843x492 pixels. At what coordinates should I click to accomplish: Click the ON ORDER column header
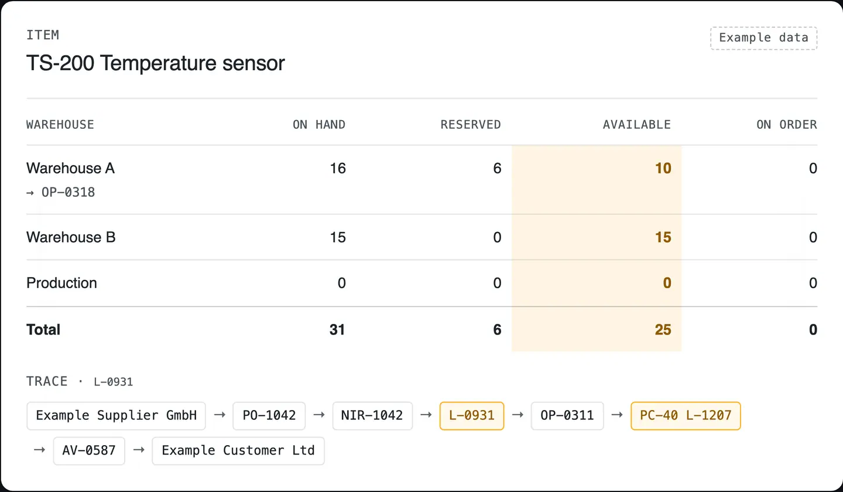click(x=787, y=125)
